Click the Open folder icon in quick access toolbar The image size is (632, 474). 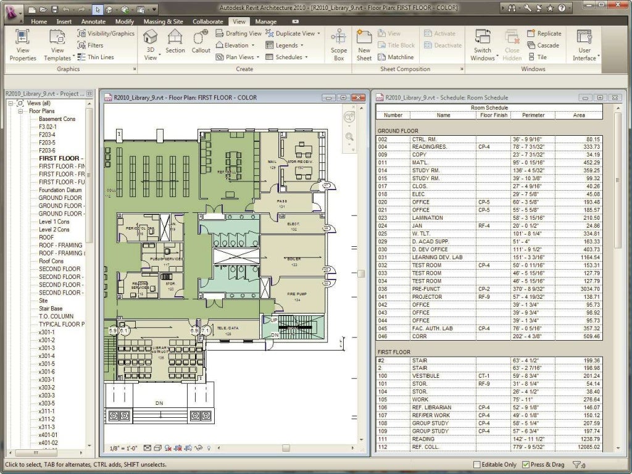44,9
